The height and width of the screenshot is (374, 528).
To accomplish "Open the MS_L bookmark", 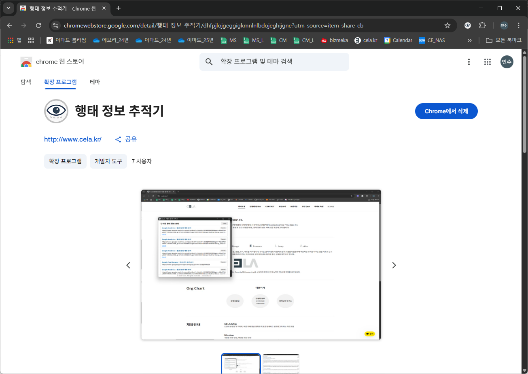I will (253, 40).
